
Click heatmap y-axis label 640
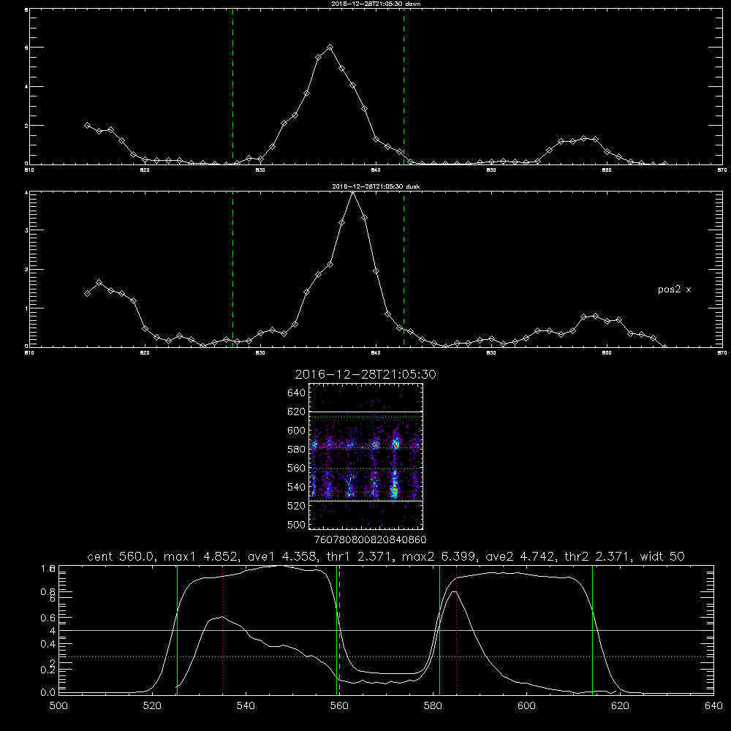[x=296, y=393]
